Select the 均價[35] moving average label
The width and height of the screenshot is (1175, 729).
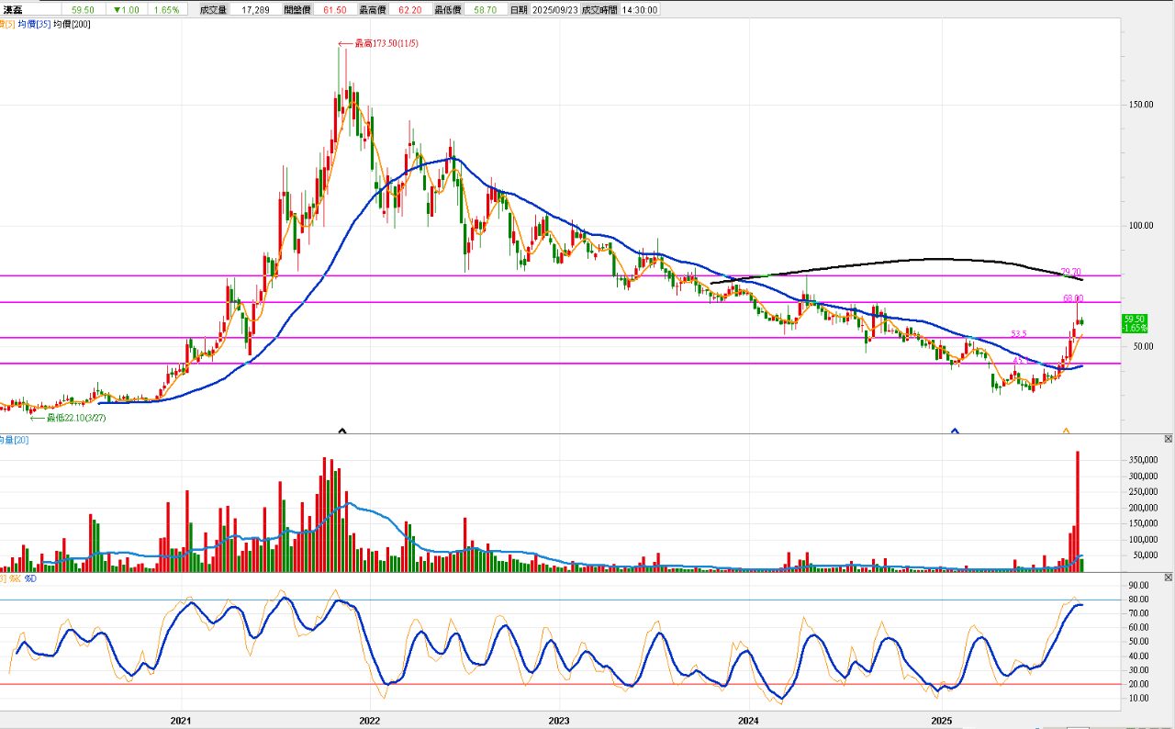[x=34, y=24]
